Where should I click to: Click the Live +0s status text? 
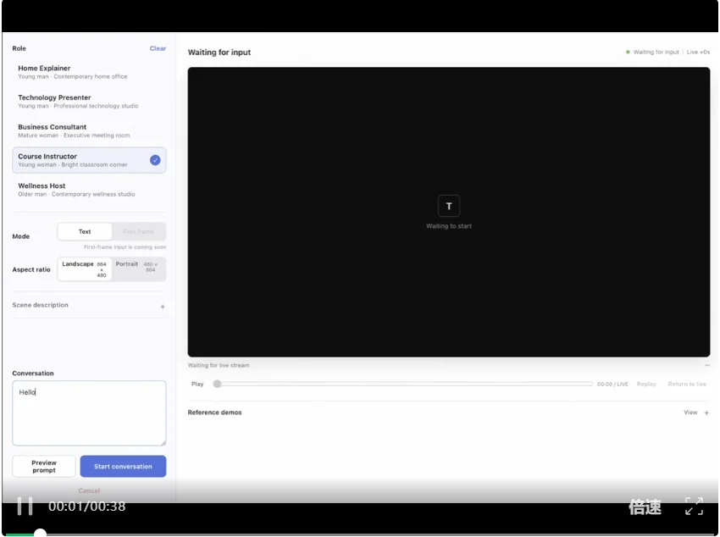698,53
